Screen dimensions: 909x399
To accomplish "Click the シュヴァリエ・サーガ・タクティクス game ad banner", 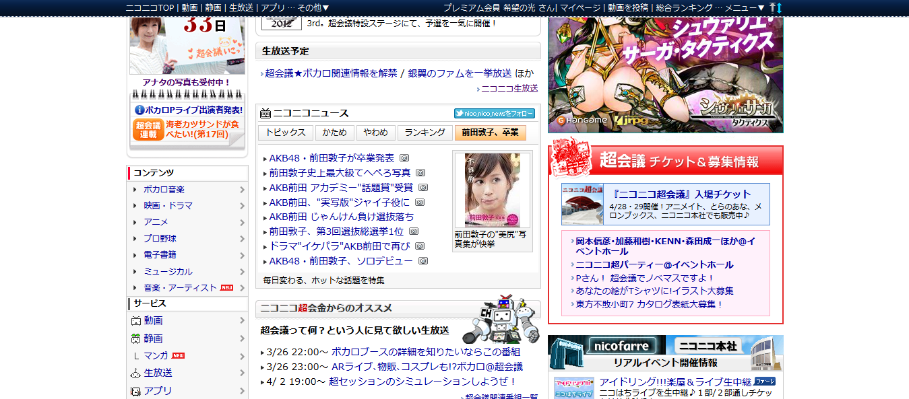I will coord(666,75).
